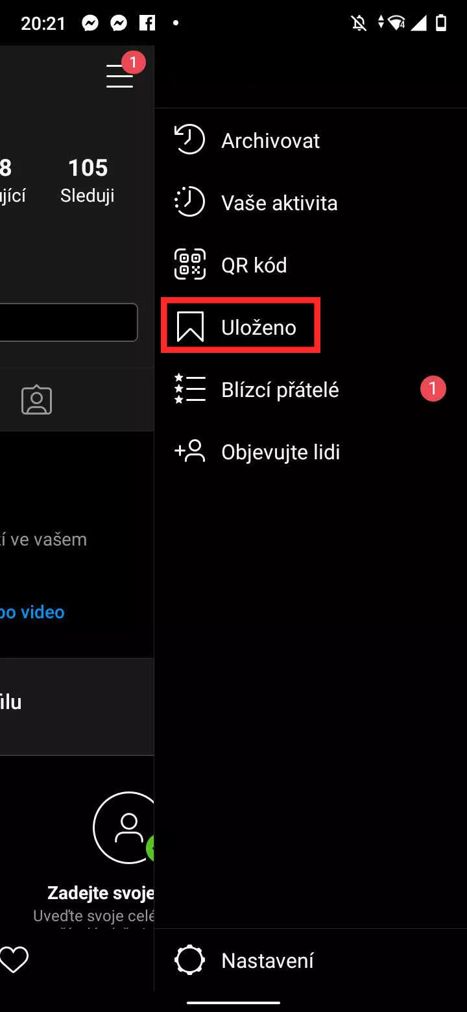This screenshot has height=1012, width=467.
Task: Tap the Vaše aktivita activity icon
Action: pos(190,202)
